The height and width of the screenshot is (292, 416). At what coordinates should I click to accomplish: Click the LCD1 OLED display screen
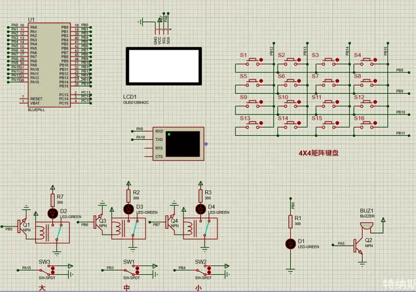(163, 66)
